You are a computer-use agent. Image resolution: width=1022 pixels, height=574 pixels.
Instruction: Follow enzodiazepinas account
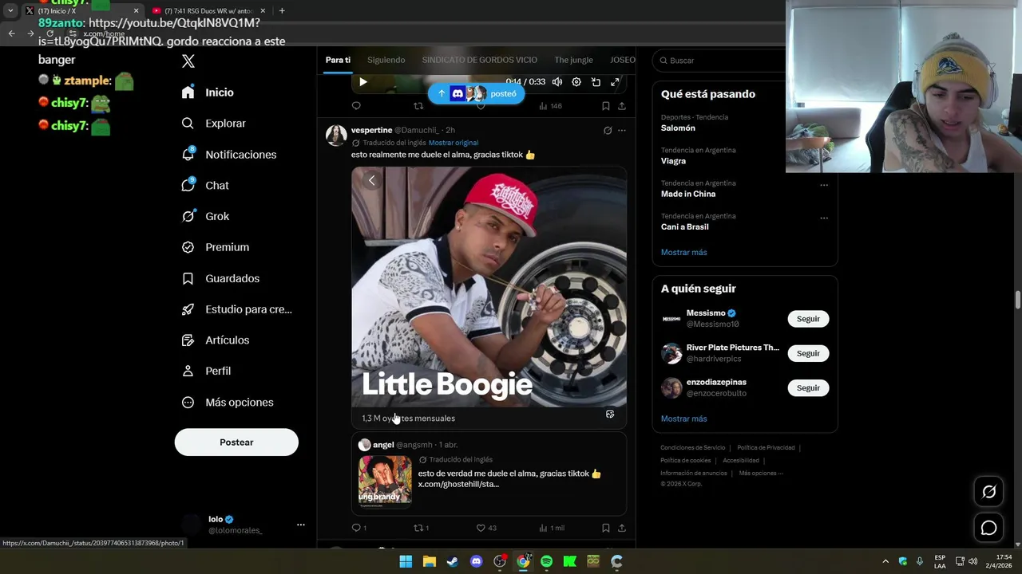point(808,388)
